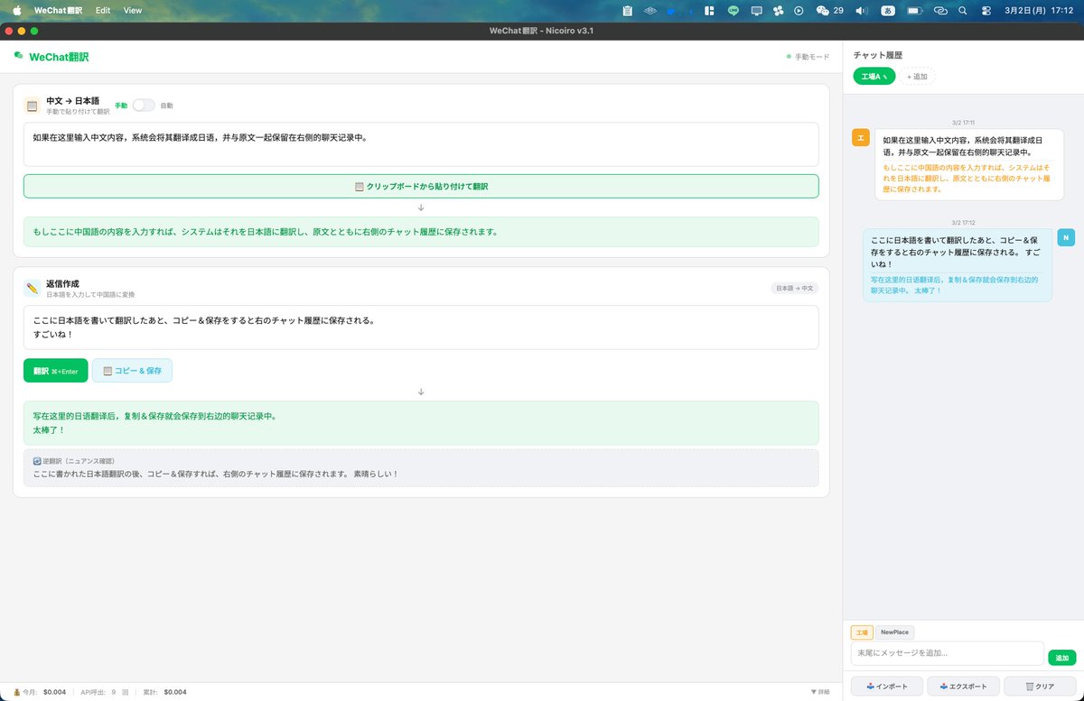The image size is (1084, 701).
Task: Open the LINE icon in the menu bar
Action: 734,11
